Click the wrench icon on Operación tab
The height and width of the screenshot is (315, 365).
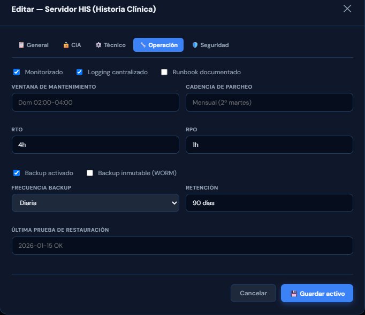pos(143,45)
